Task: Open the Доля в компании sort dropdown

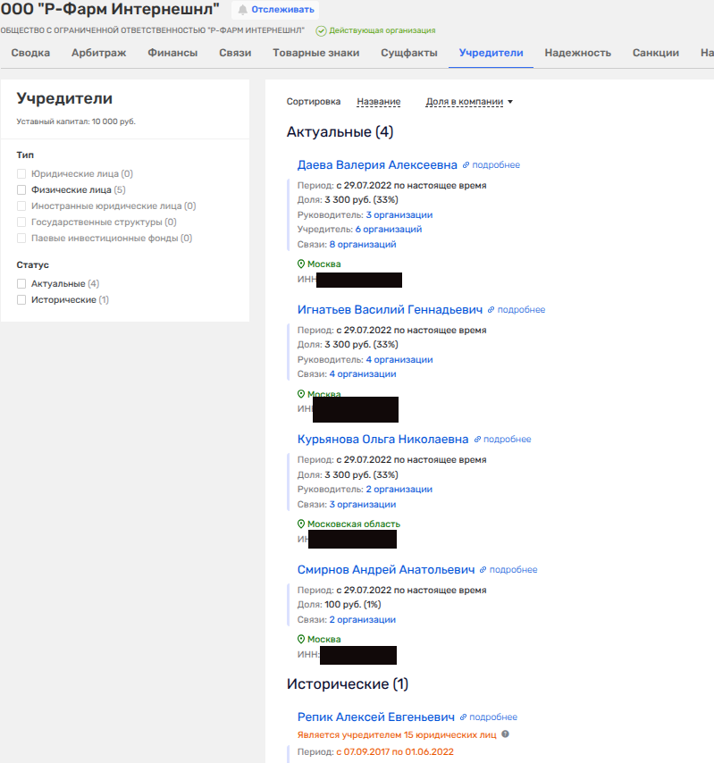Action: click(469, 102)
